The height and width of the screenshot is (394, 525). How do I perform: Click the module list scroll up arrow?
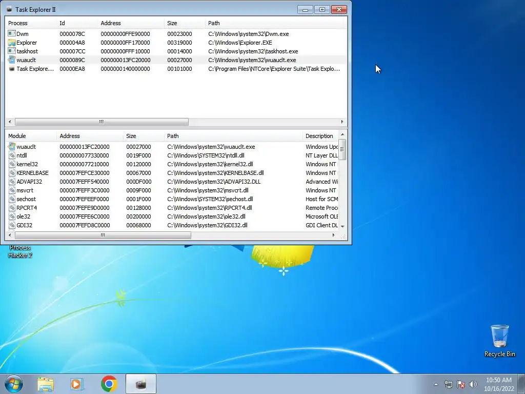342,135
